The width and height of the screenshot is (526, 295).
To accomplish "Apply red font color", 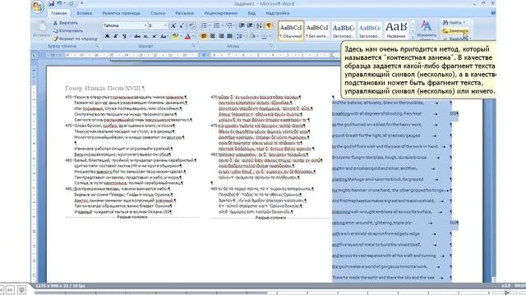I will pyautogui.click(x=187, y=36).
